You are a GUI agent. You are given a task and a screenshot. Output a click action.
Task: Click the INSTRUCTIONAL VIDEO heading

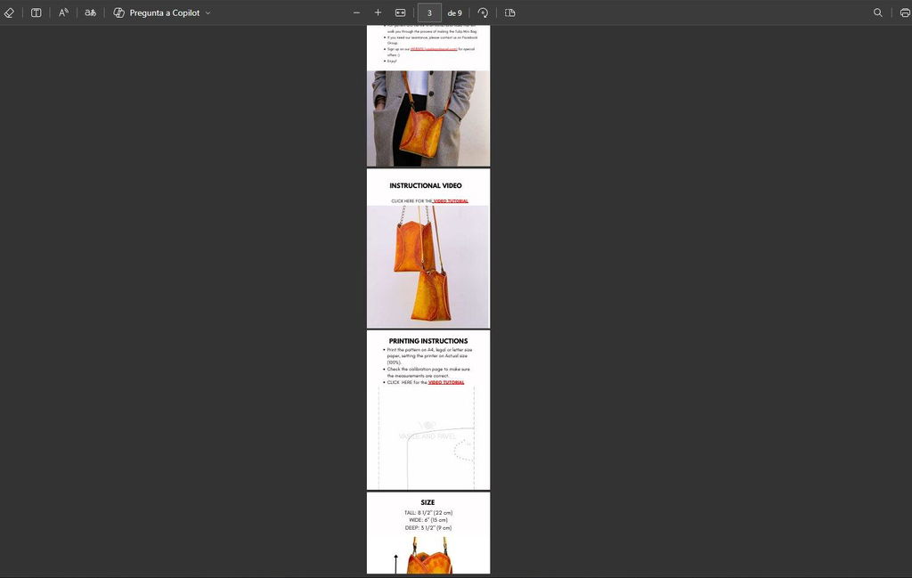click(426, 185)
